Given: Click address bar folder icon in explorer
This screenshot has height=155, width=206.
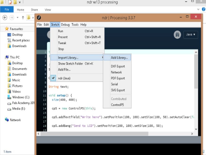Looking at the screenshot, I should [x=29, y=17].
